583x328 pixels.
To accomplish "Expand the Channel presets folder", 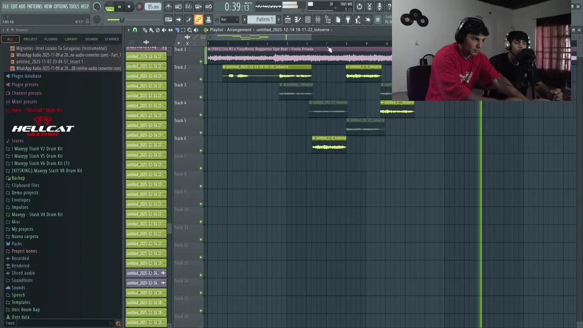I will tap(26, 93).
